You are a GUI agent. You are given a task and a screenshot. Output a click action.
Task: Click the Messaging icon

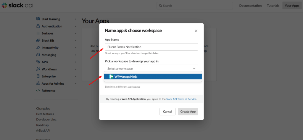point(38,55)
